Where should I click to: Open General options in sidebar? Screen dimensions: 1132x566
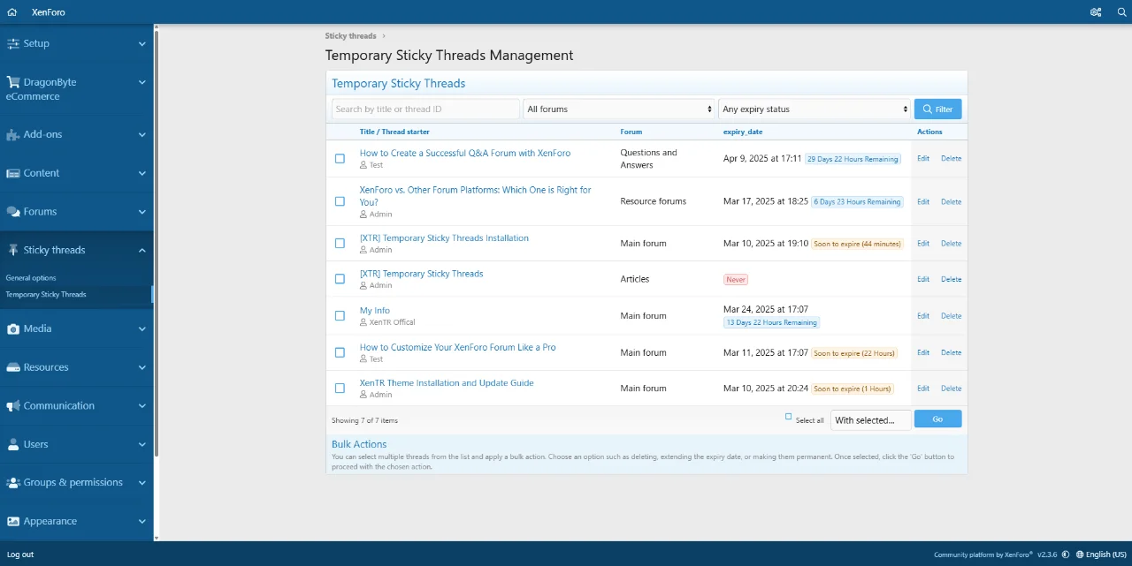[x=31, y=278]
